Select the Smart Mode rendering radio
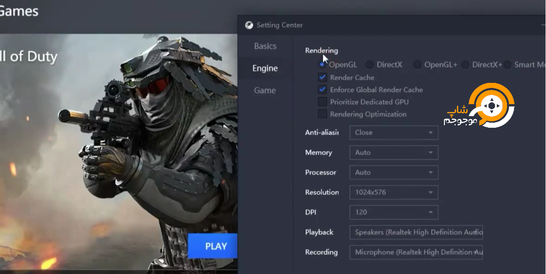 [507, 65]
